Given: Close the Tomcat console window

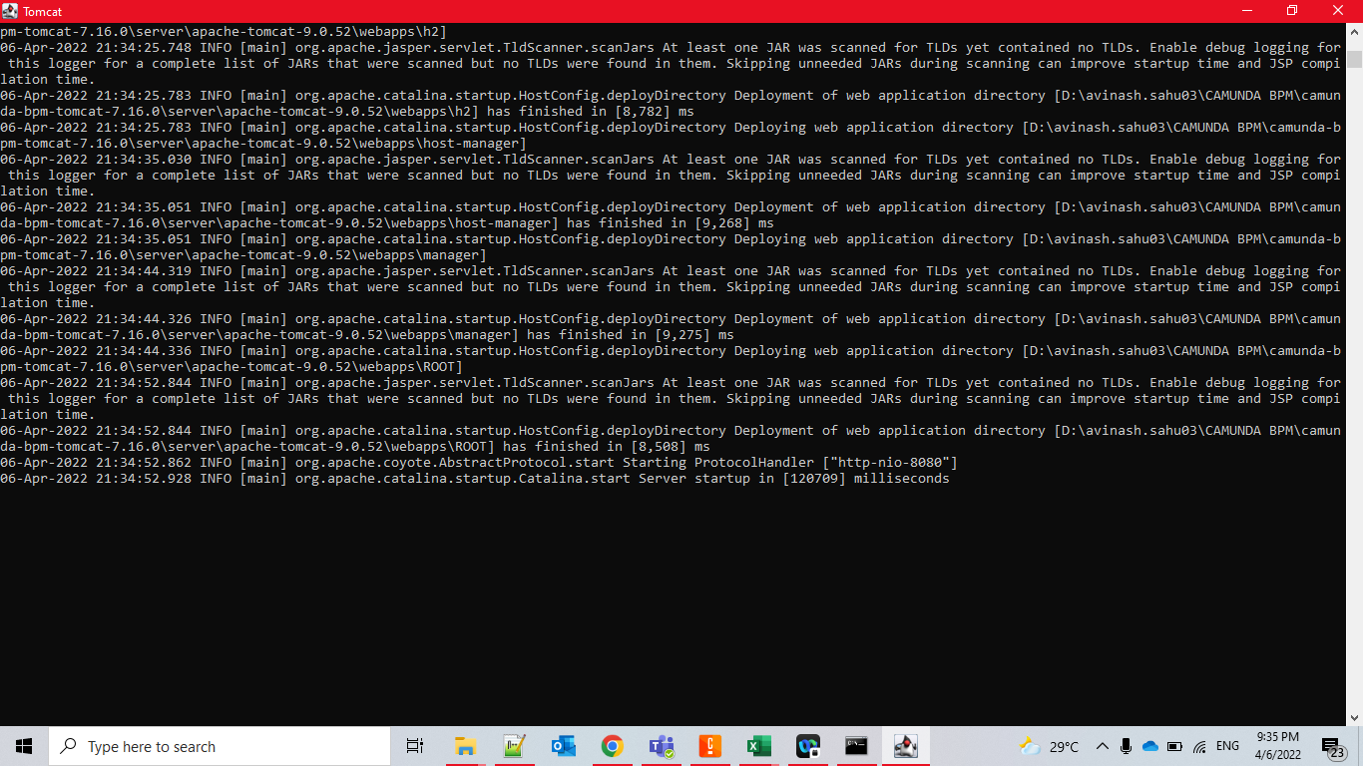Looking at the screenshot, I should coord(1338,11).
